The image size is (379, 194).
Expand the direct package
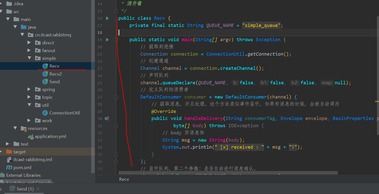click(29, 43)
